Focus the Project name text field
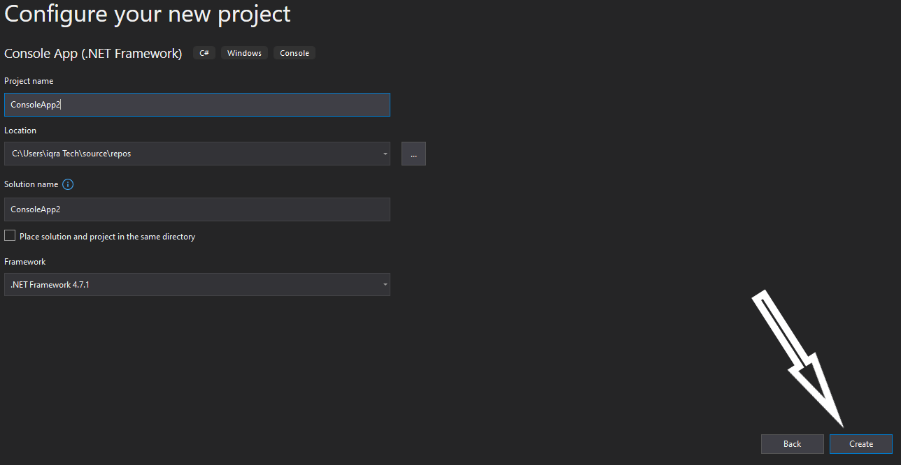Screen dimensions: 901x465 (197, 105)
